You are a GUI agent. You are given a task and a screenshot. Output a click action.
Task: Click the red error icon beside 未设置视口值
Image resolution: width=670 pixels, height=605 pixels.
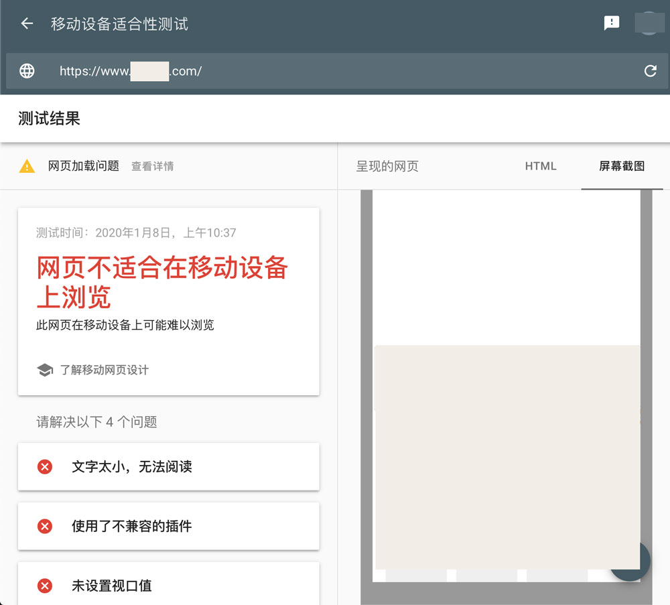[45, 586]
